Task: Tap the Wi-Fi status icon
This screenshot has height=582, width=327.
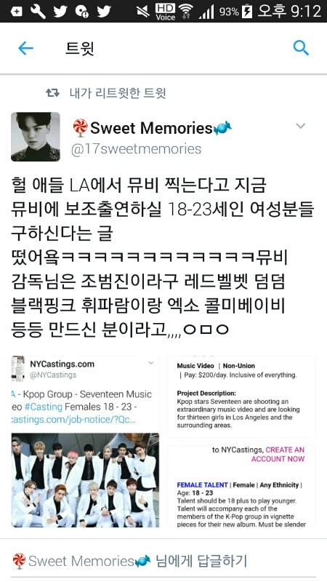Action: point(185,12)
